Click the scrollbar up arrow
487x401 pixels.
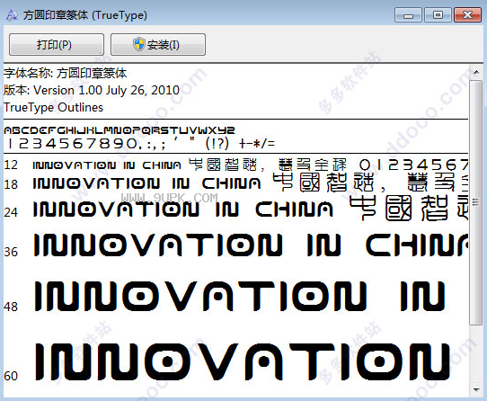point(476,73)
